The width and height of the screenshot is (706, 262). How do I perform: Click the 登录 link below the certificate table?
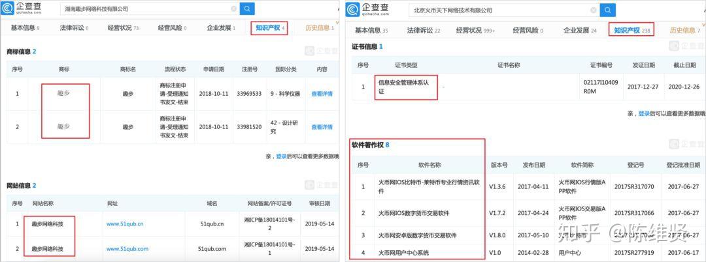point(645,114)
